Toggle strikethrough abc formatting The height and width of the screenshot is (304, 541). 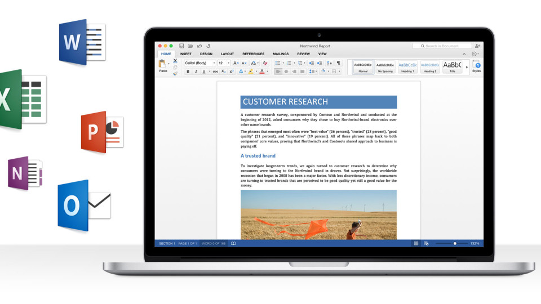[215, 71]
